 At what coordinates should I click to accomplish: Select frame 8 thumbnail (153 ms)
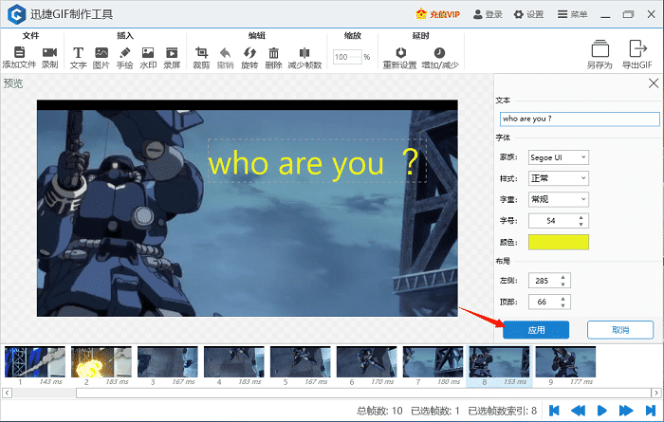[x=499, y=362]
